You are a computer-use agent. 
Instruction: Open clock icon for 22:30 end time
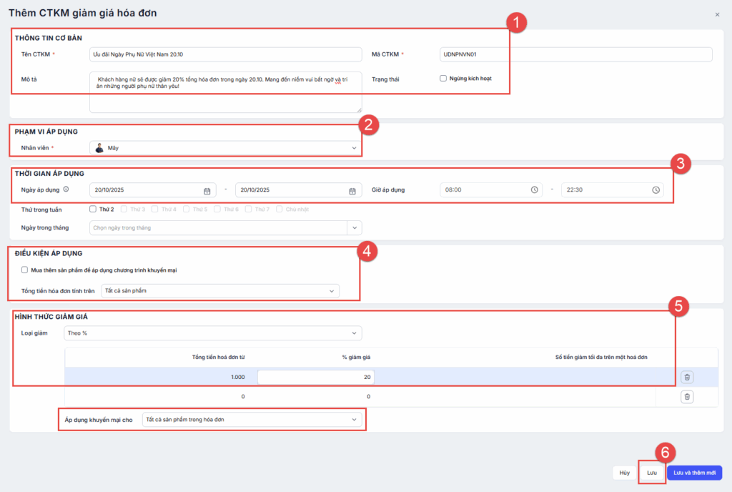point(656,190)
